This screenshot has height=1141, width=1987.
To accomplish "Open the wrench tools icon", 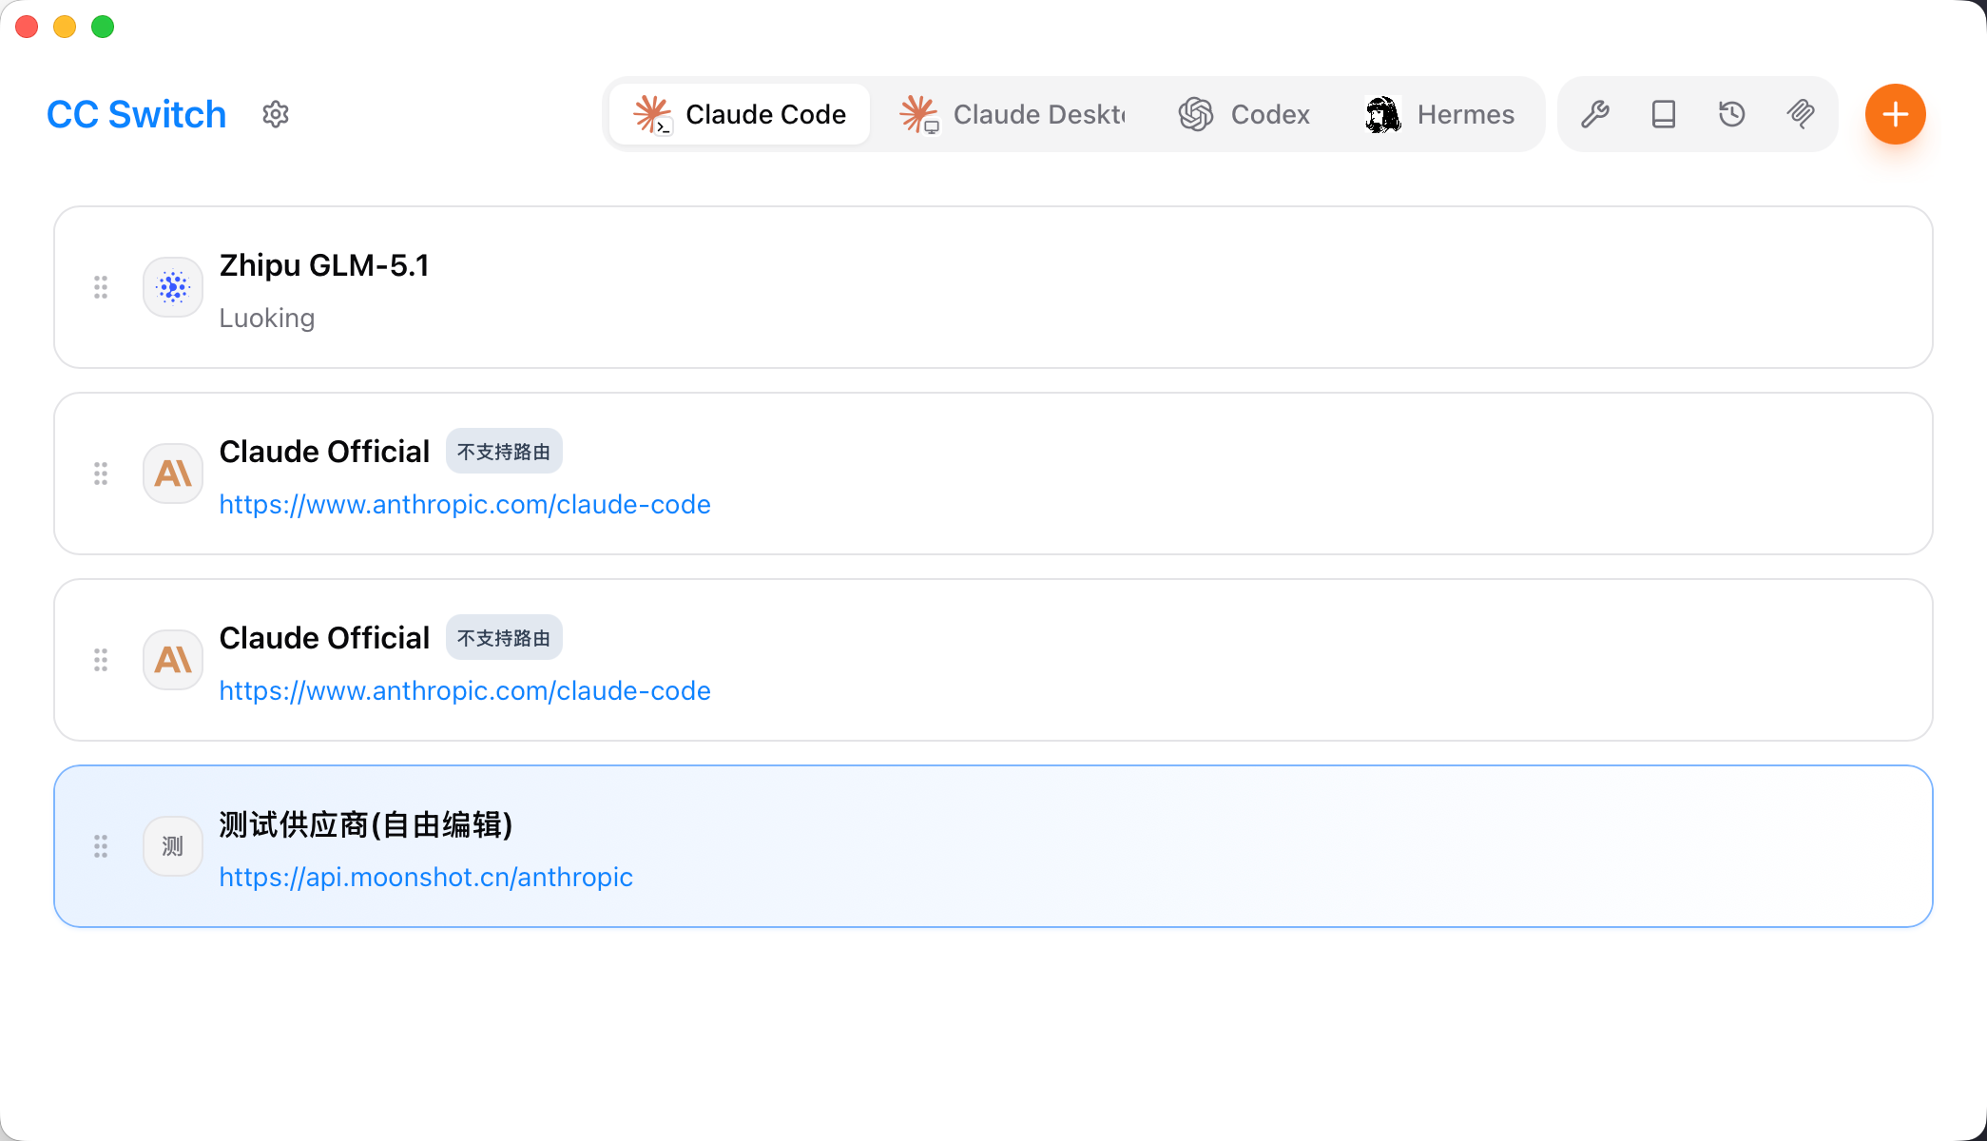I will 1595,114.
